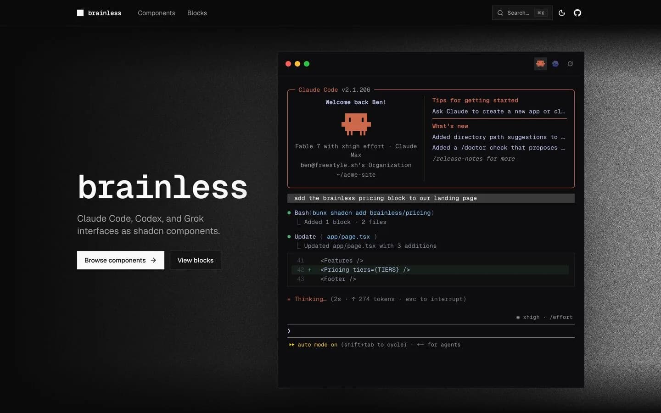661x413 pixels.
Task: Click the ⌘K shortcut badge
Action: pyautogui.click(x=541, y=13)
